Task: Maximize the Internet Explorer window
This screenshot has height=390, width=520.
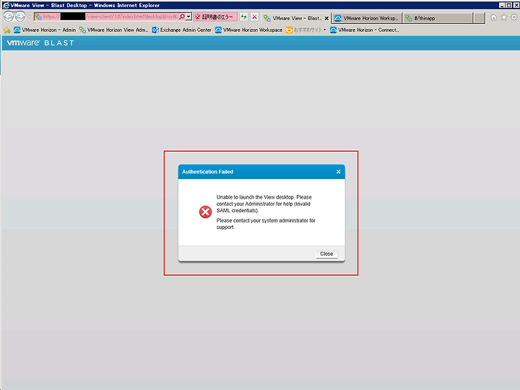Action: pos(508,5)
